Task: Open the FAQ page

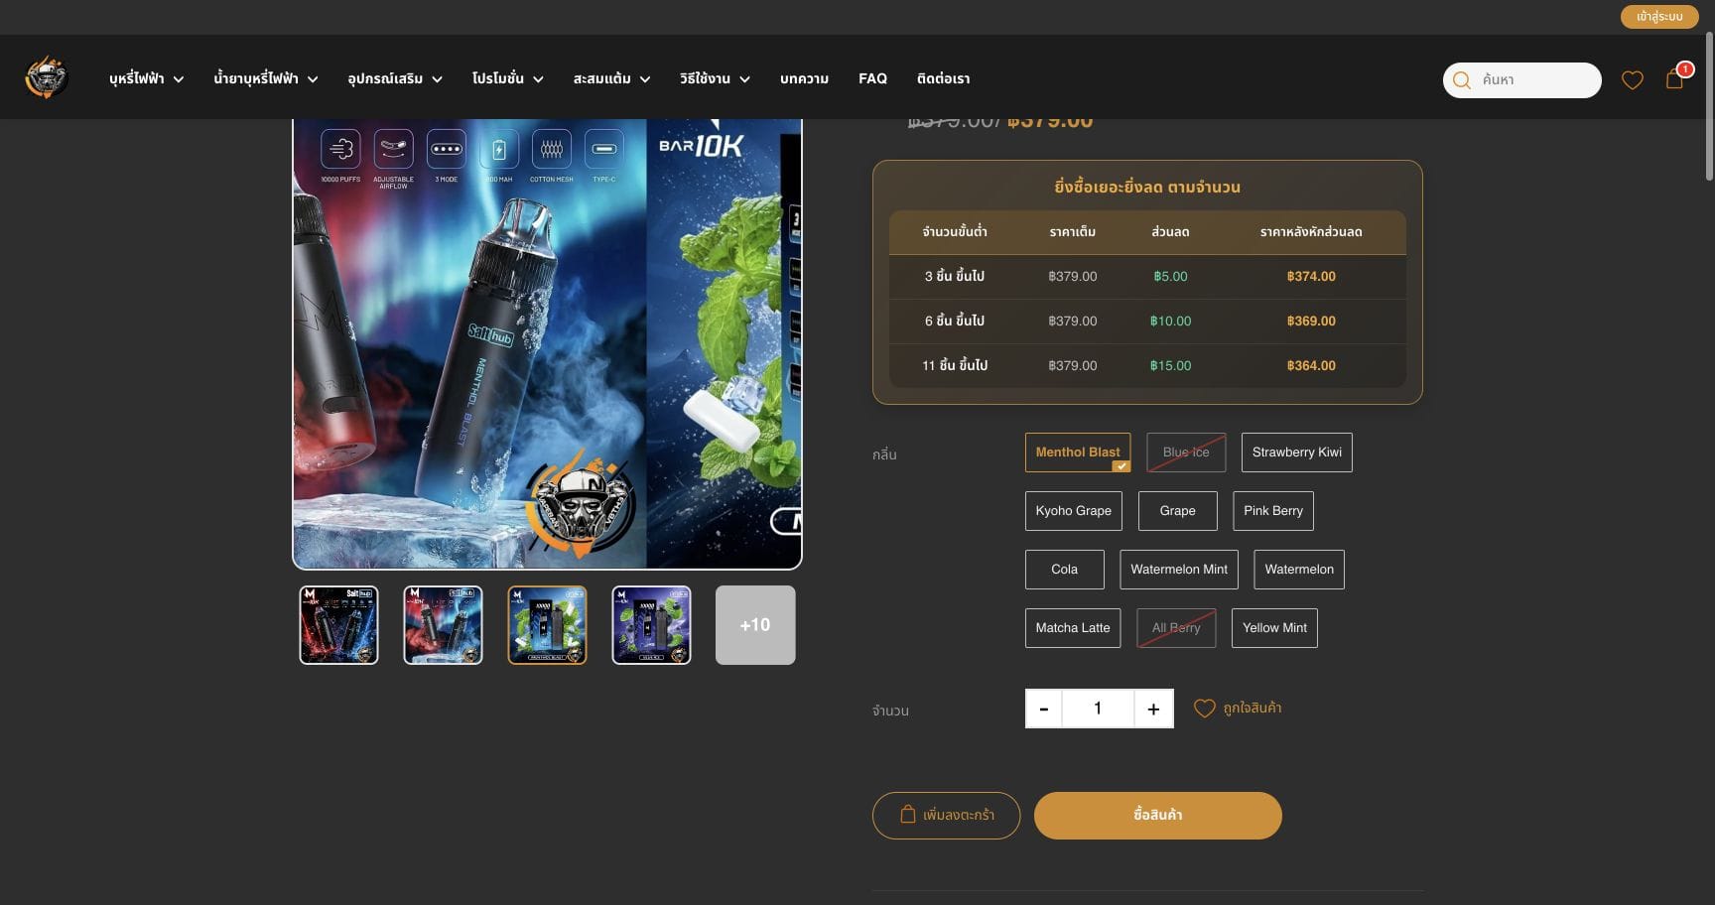Action: coord(872,78)
